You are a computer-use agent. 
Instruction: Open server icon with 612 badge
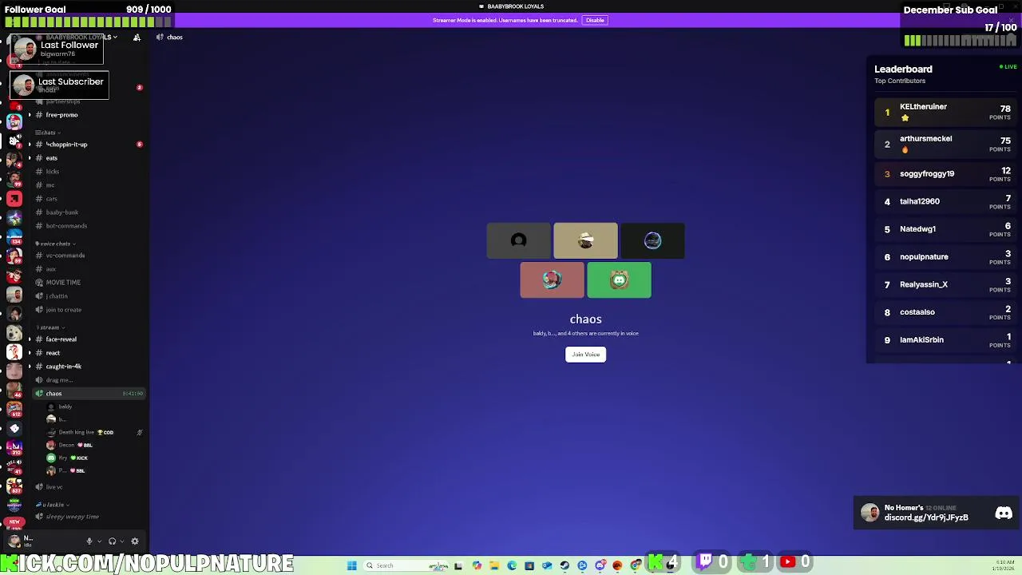coord(14,409)
